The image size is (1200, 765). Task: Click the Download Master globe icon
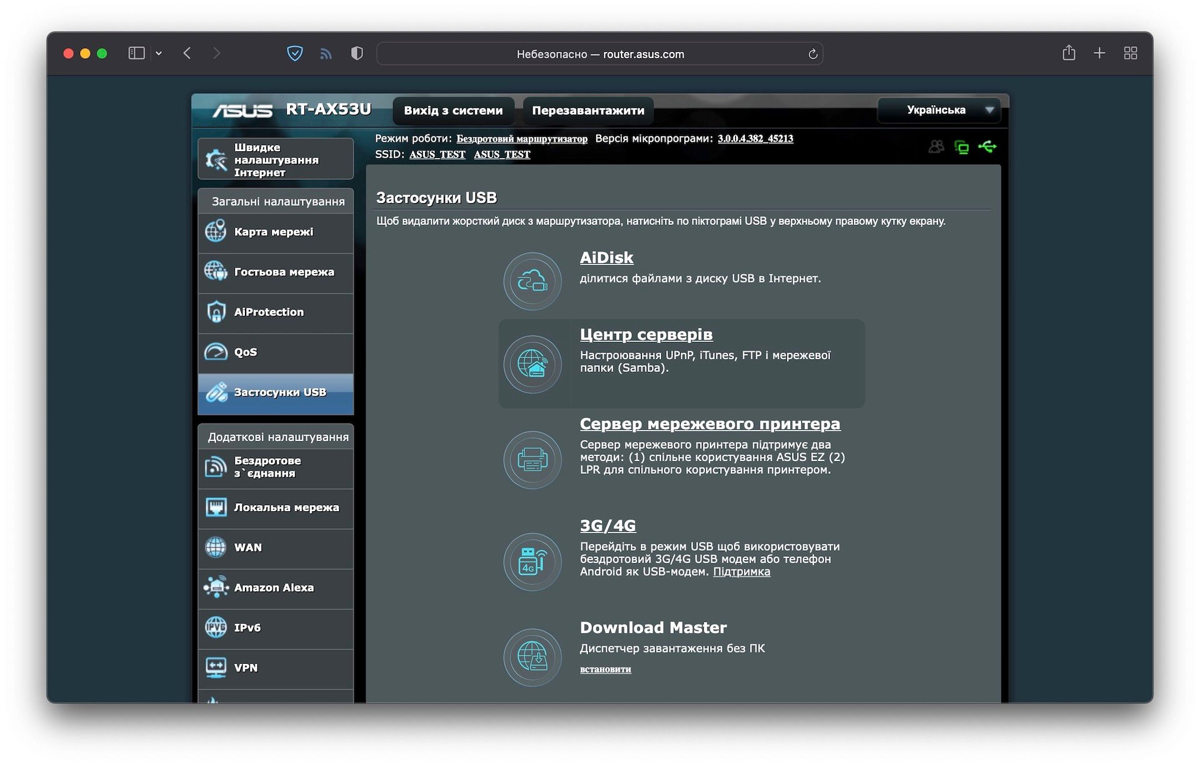coord(532,657)
